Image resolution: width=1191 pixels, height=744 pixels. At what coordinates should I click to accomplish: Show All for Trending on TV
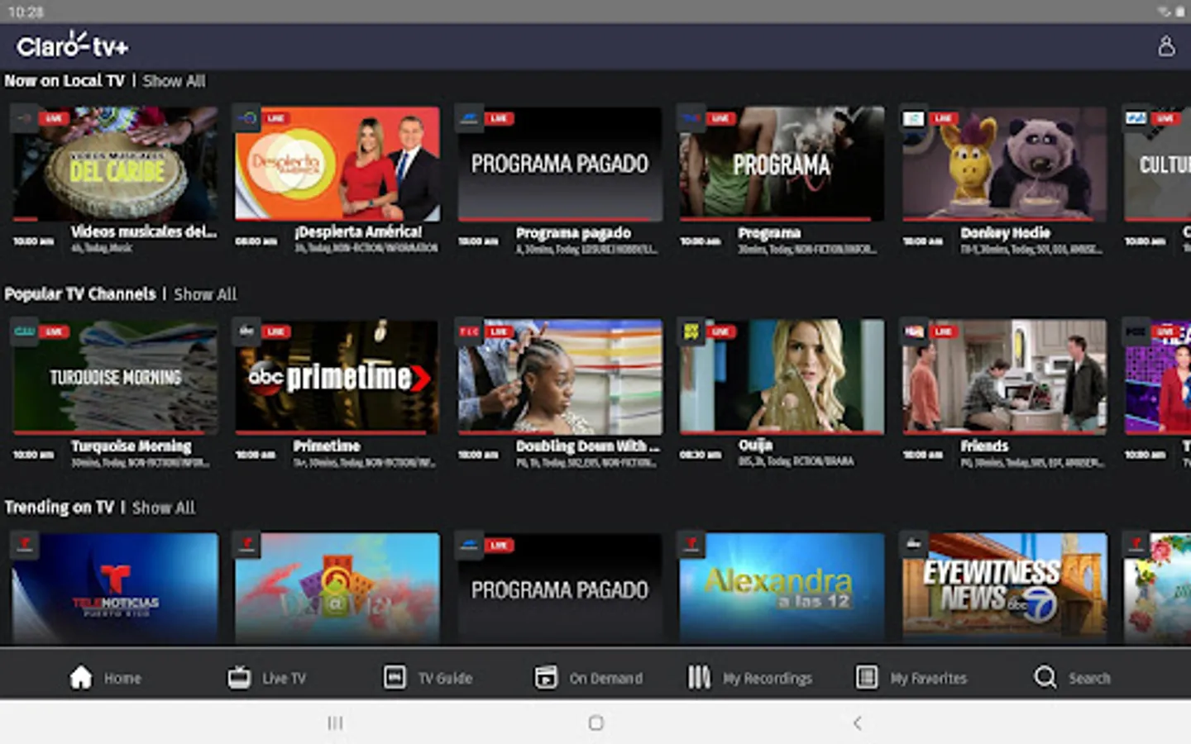164,508
